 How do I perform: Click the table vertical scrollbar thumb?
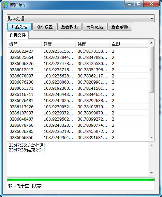coord(151,69)
